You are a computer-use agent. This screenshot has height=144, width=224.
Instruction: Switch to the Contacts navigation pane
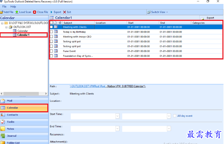point(24,115)
